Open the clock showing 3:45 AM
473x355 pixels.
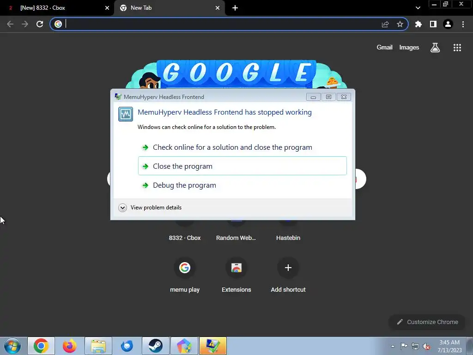(449, 346)
